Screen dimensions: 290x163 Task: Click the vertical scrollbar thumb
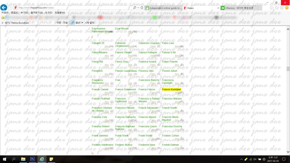[x=288, y=69]
